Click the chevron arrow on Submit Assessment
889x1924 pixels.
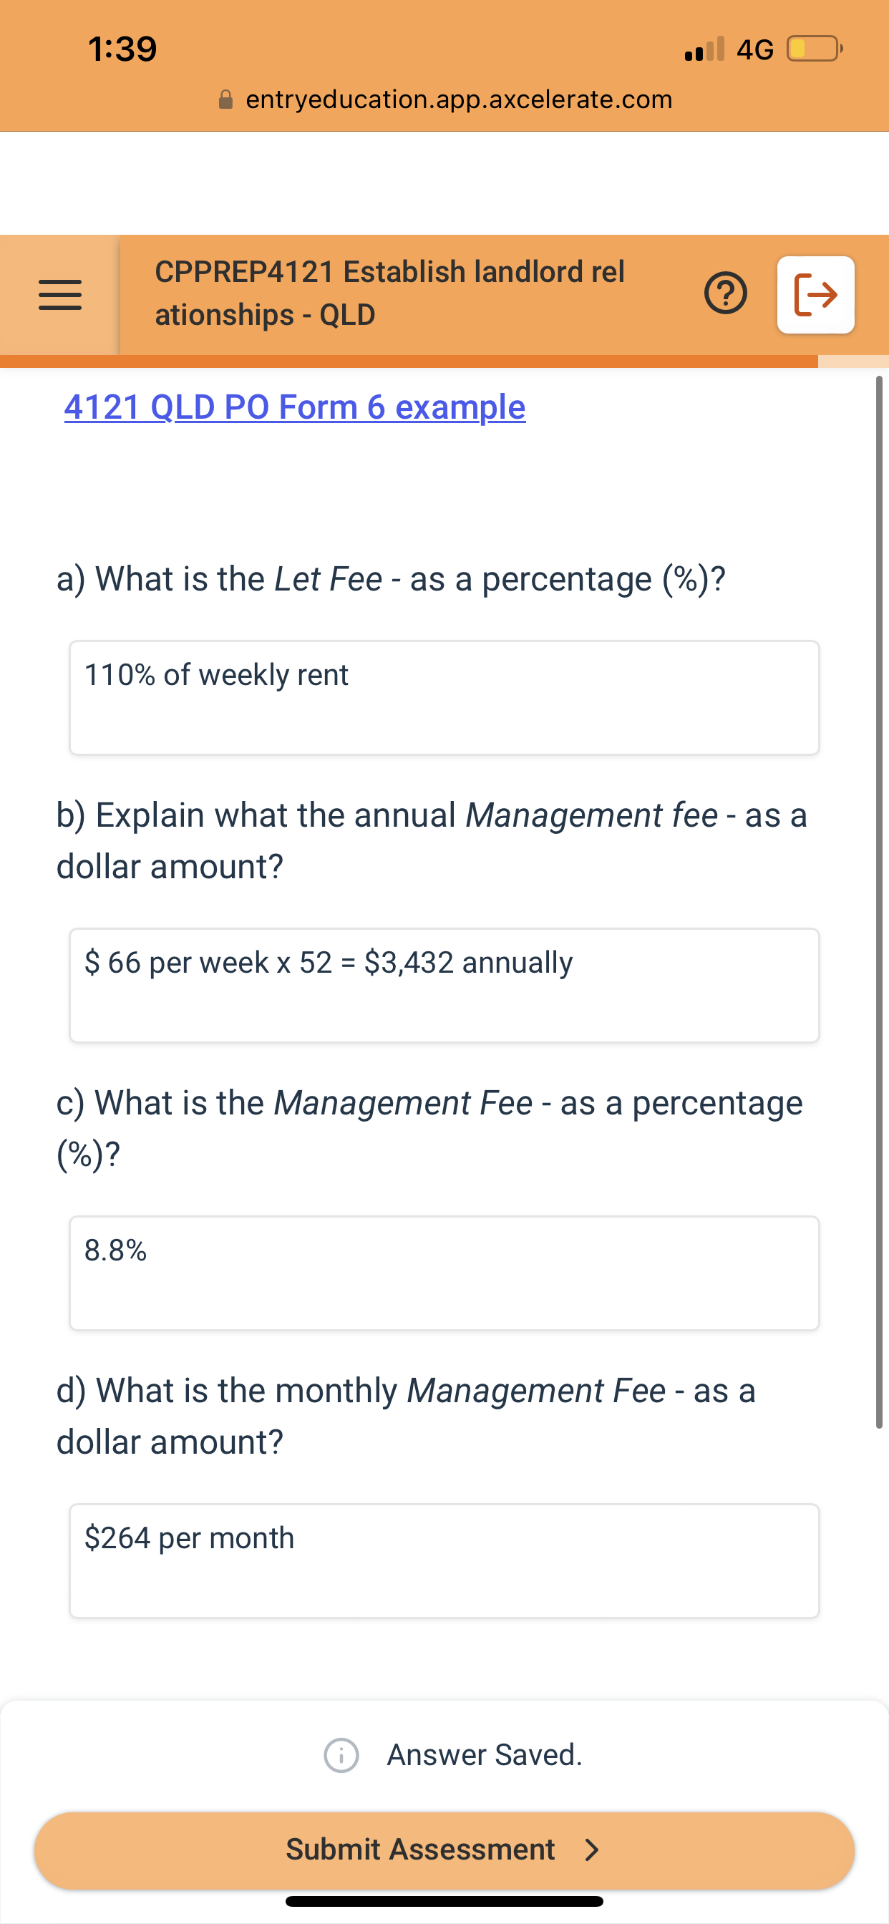click(x=593, y=1850)
